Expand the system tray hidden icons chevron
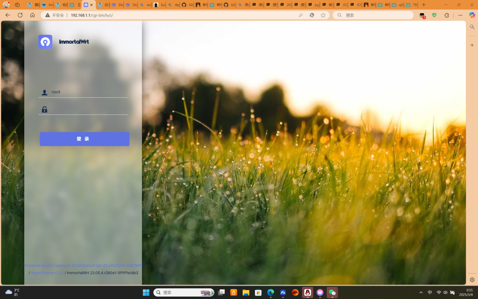The height and width of the screenshot is (299, 478). [421, 292]
